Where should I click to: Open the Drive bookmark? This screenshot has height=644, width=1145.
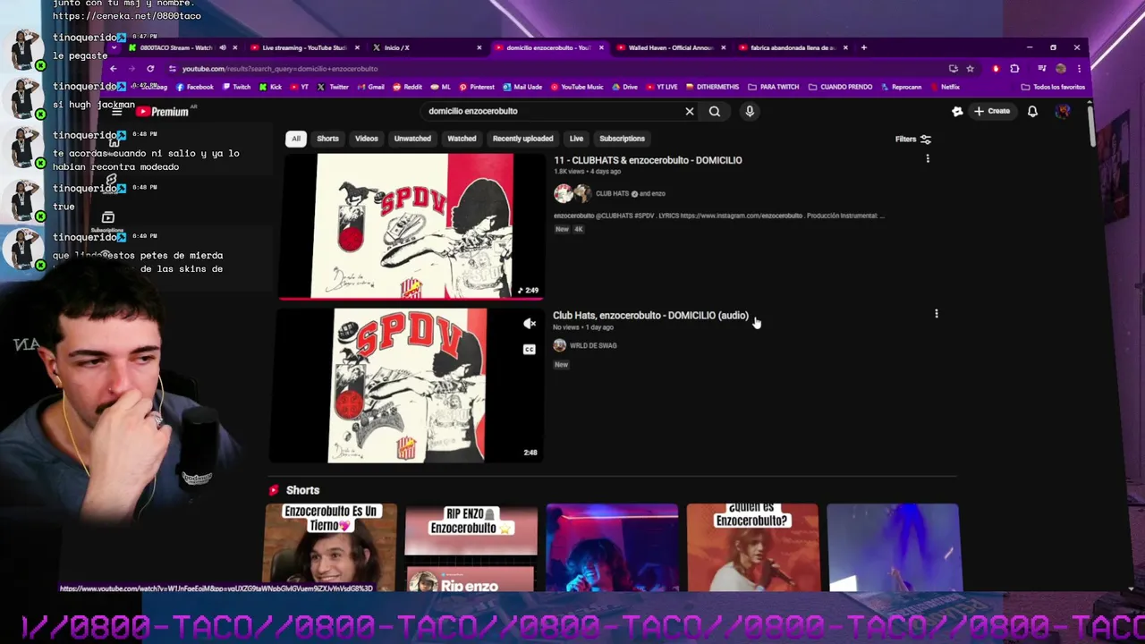tap(625, 88)
